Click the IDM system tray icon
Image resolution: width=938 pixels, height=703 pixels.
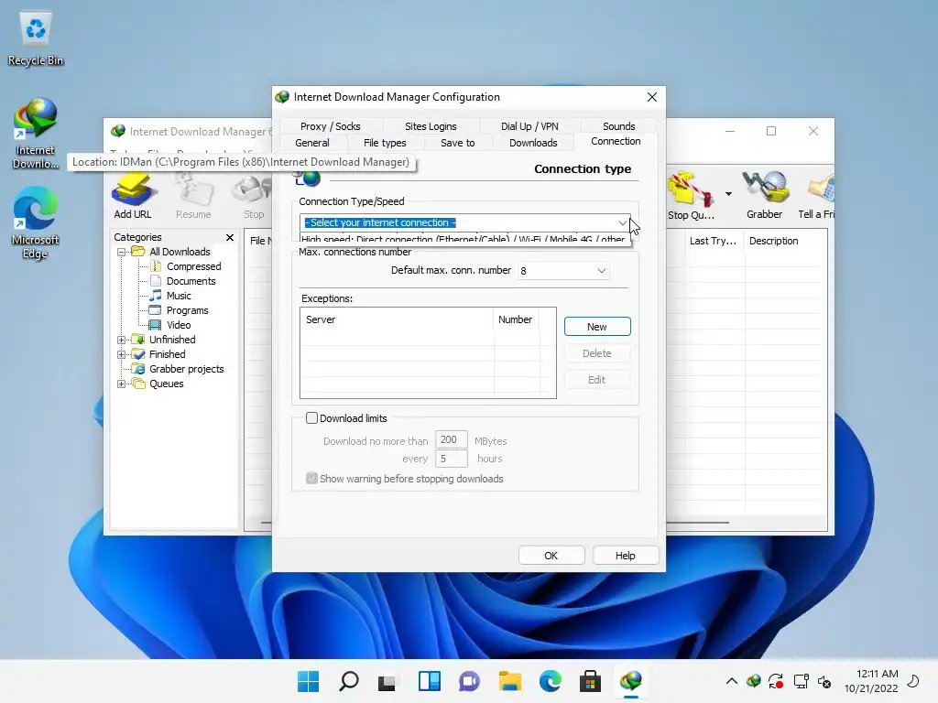tap(754, 681)
